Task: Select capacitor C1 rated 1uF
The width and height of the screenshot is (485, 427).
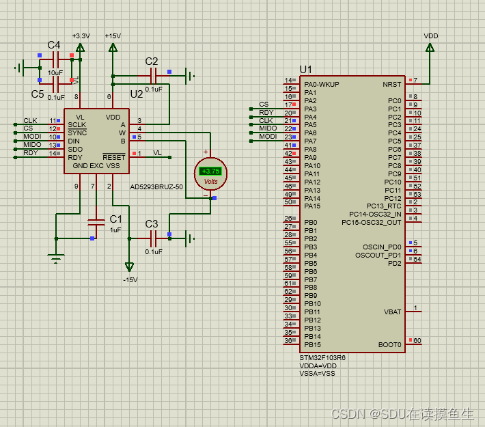Action: (x=96, y=222)
